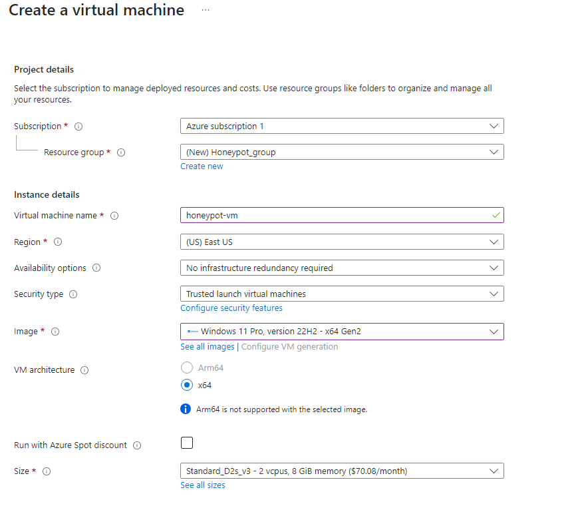
Task: Show info tooltip for Resource group
Action: pyautogui.click(x=121, y=152)
